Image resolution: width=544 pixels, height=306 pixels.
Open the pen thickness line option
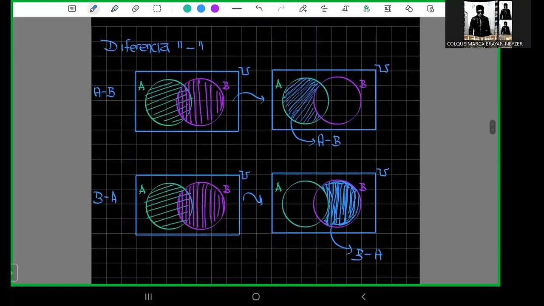coord(237,8)
